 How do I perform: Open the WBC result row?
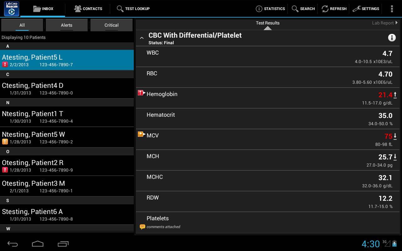point(268,56)
